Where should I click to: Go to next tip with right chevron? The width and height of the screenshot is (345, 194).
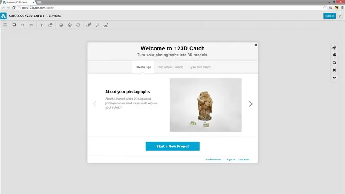[x=251, y=104]
